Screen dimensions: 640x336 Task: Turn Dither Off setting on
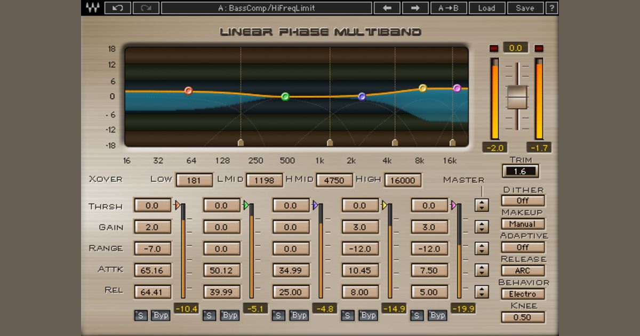pos(523,201)
